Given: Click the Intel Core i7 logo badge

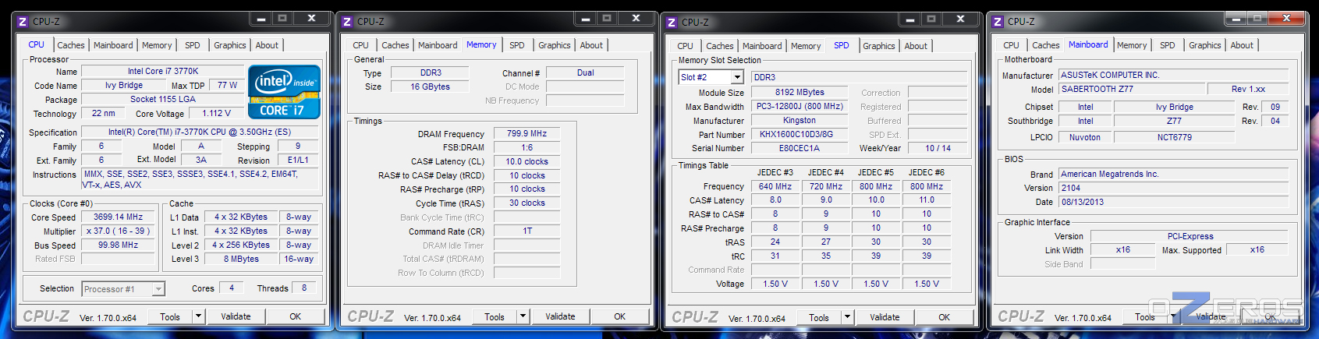Looking at the screenshot, I should pyautogui.click(x=285, y=92).
